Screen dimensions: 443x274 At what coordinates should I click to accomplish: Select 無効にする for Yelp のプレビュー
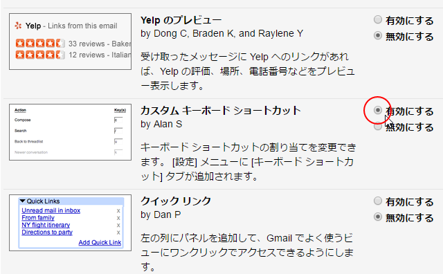[378, 36]
